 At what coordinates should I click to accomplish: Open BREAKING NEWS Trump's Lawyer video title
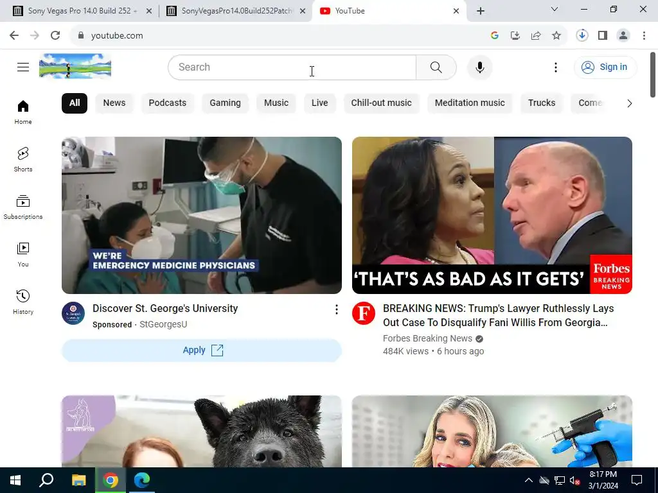tap(499, 315)
